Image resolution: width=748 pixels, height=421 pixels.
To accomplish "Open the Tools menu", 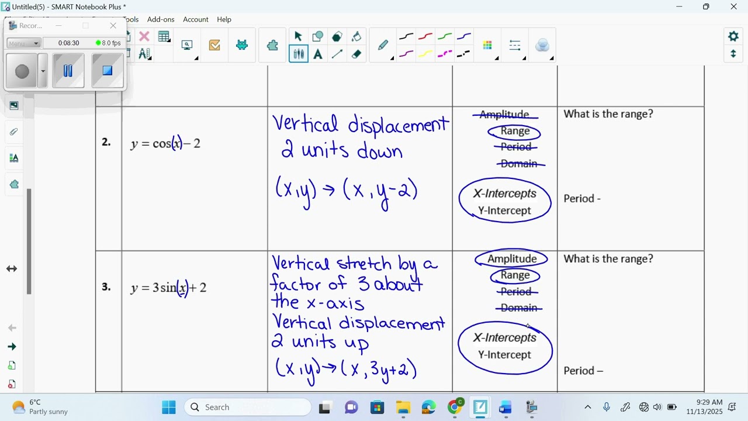I will (x=132, y=19).
